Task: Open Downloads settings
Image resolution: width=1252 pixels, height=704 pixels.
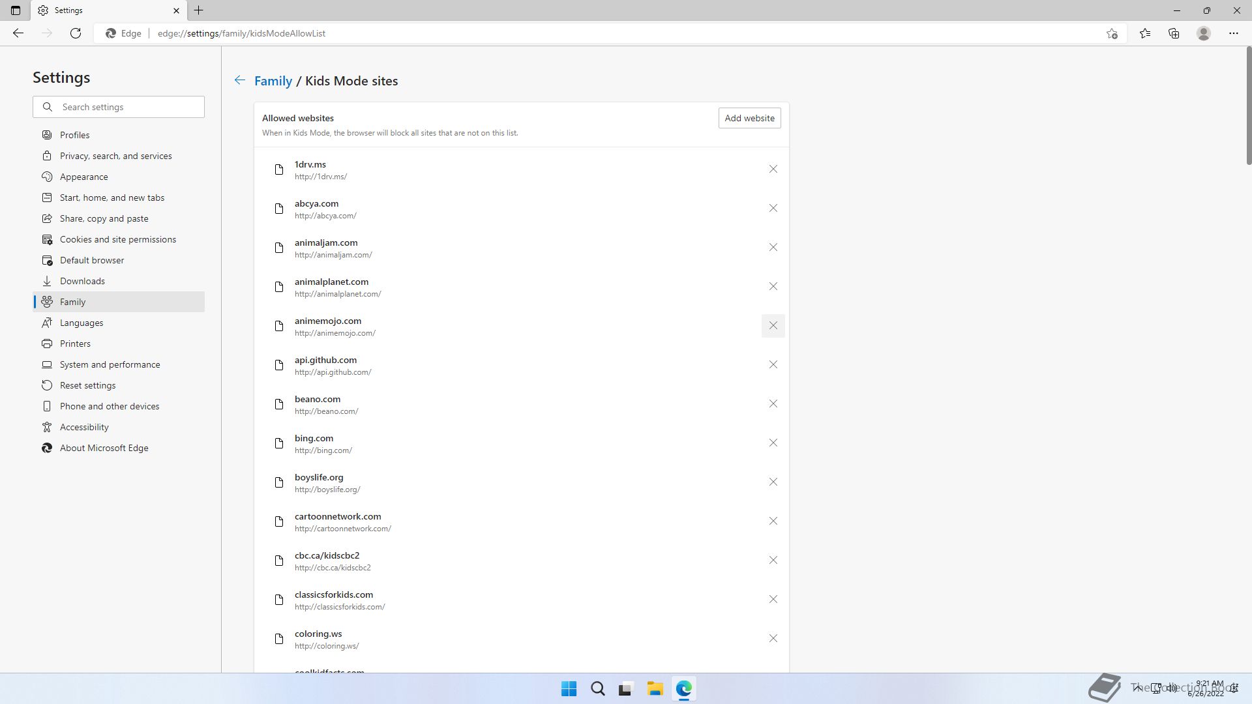Action: (x=119, y=281)
